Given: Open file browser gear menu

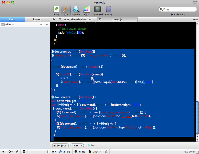Looking at the screenshot, I should [10, 151].
